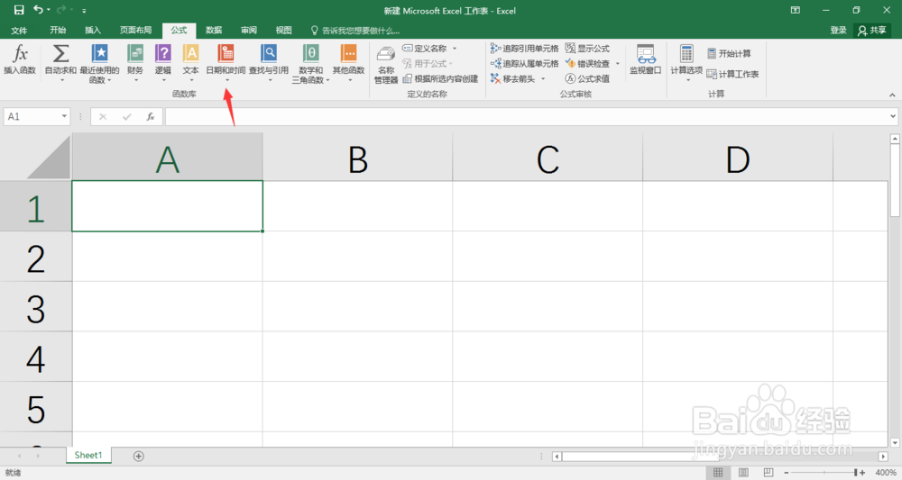Image resolution: width=902 pixels, height=480 pixels.
Task: Click Calculate Sheet (计算工作表)
Action: coord(732,74)
